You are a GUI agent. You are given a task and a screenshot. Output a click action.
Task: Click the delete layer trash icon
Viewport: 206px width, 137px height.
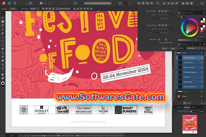[x=204, y=103]
